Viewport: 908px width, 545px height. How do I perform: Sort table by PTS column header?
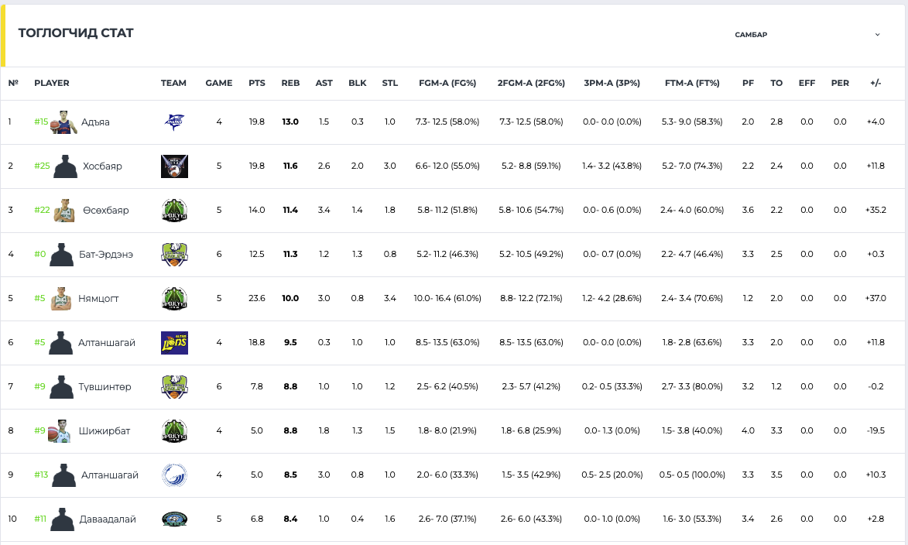click(257, 84)
